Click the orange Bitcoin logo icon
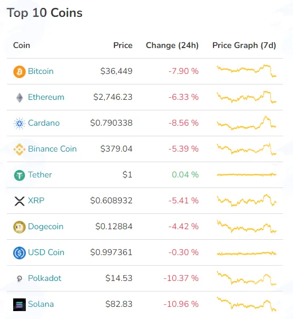Image resolution: width=293 pixels, height=319 pixels. pos(19,72)
